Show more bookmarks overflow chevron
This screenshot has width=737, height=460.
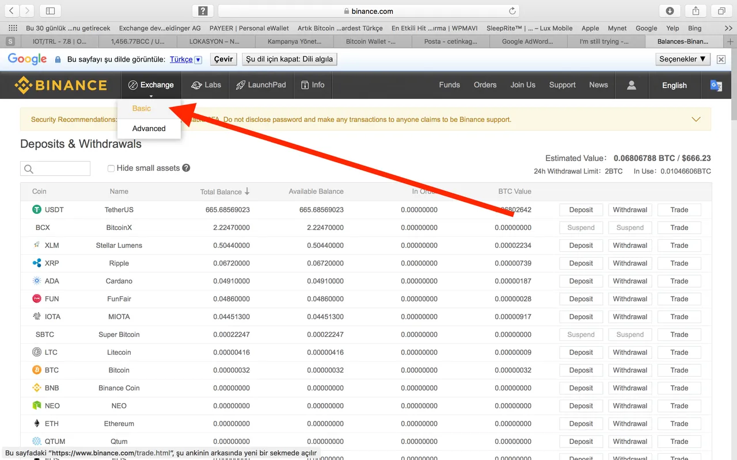(729, 28)
